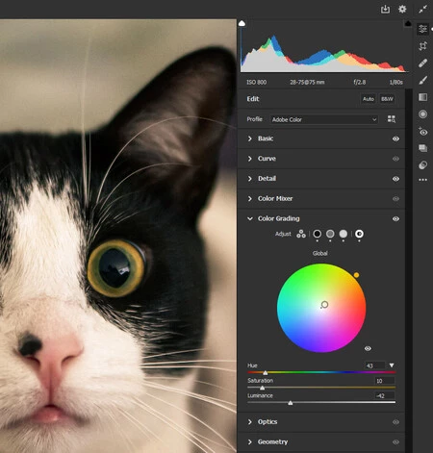Screen dimensions: 433x453
Task: Toggle Detail panel visibility eye
Action: 395,179
